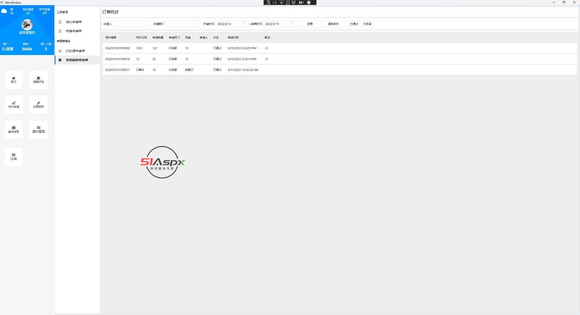Click the 记事本 material name cell
Image resolution: width=580 pixels, height=315 pixels.
click(140, 70)
